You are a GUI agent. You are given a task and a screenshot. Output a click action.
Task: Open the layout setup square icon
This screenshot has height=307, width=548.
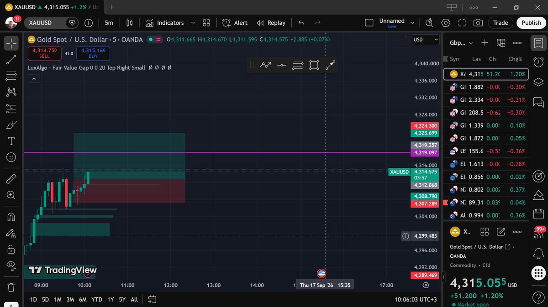tap(369, 23)
